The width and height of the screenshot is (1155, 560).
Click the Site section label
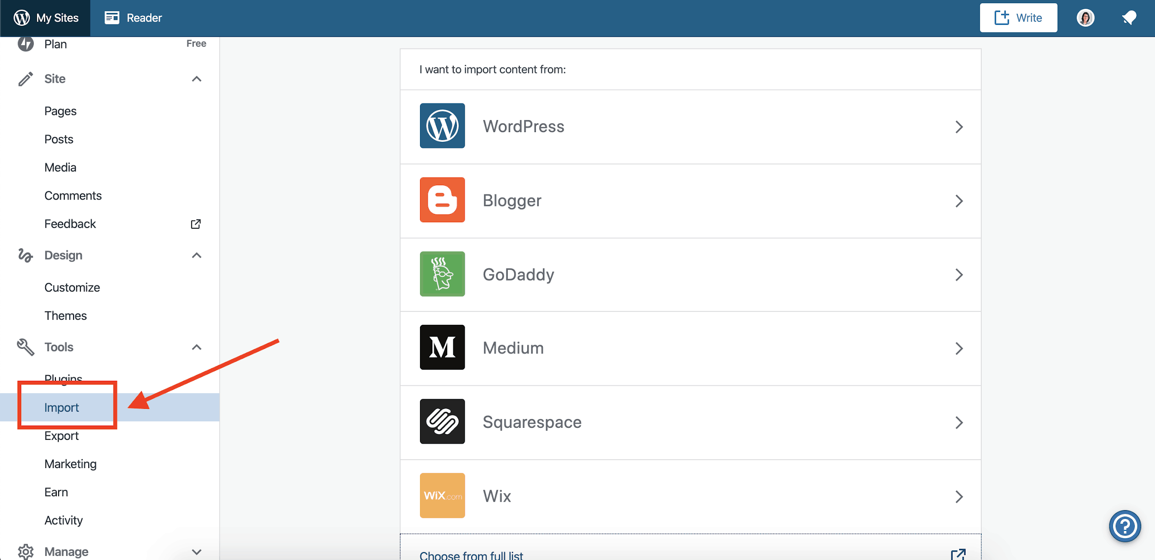pyautogui.click(x=55, y=79)
